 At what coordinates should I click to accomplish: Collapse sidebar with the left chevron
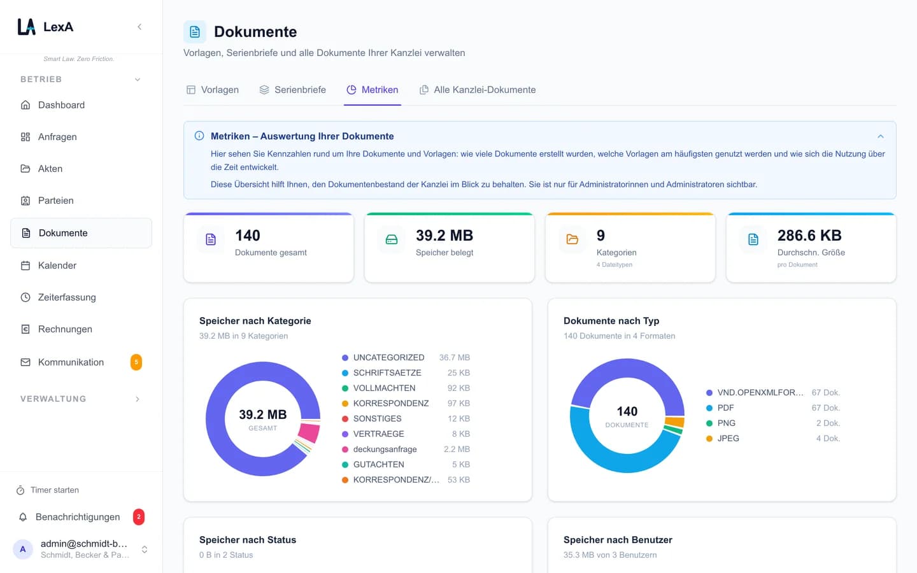coord(139,27)
